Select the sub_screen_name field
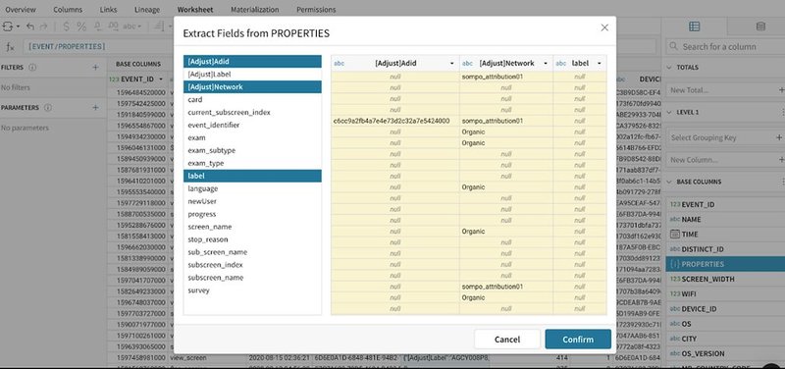The width and height of the screenshot is (785, 369). pyautogui.click(x=252, y=252)
